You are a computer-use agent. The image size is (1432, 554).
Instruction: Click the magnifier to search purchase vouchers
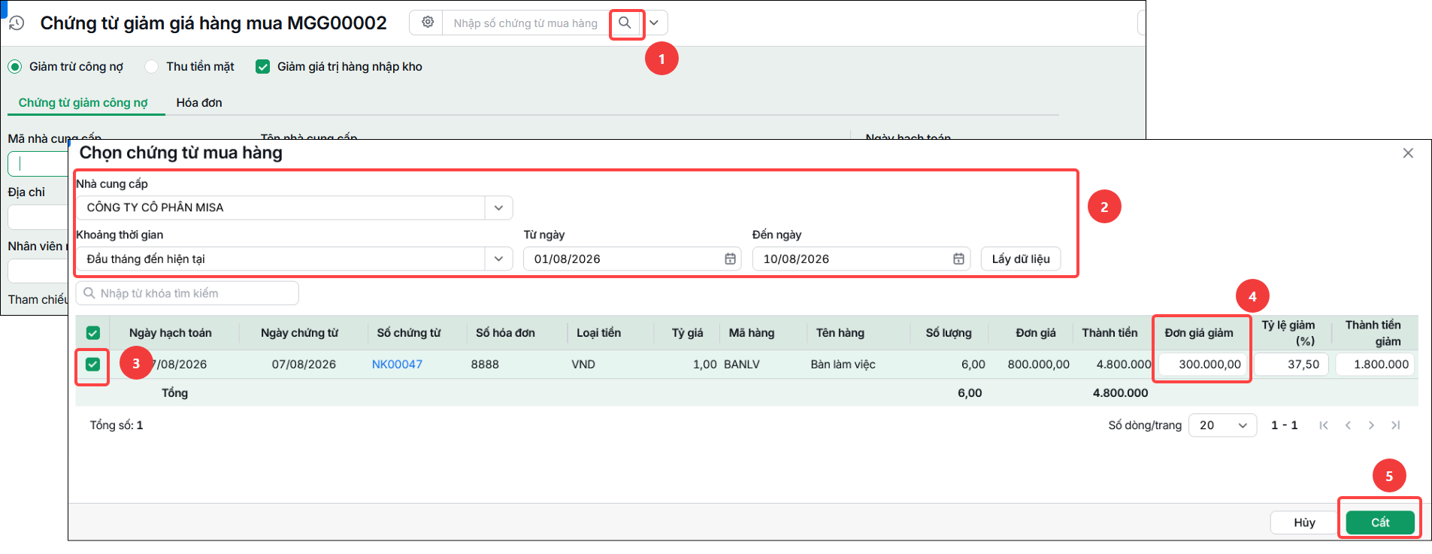click(625, 23)
